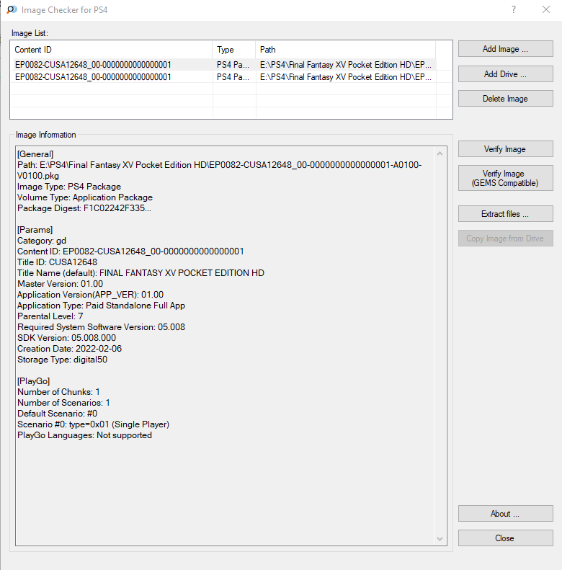The image size is (562, 570).
Task: Click the 'Number of Scenarios: 1' line
Action: 63,403
